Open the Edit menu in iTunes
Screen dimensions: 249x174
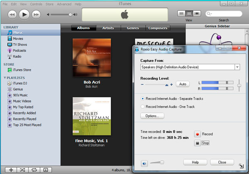point(14,4)
